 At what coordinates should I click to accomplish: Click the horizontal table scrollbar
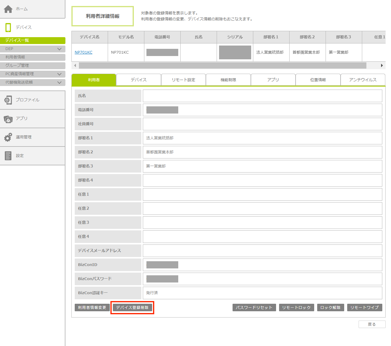(x=222, y=65)
